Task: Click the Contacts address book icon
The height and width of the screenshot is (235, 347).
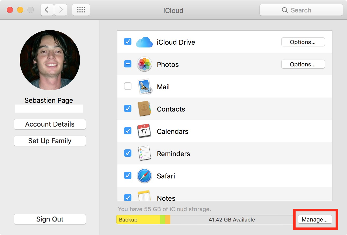Action: click(144, 109)
